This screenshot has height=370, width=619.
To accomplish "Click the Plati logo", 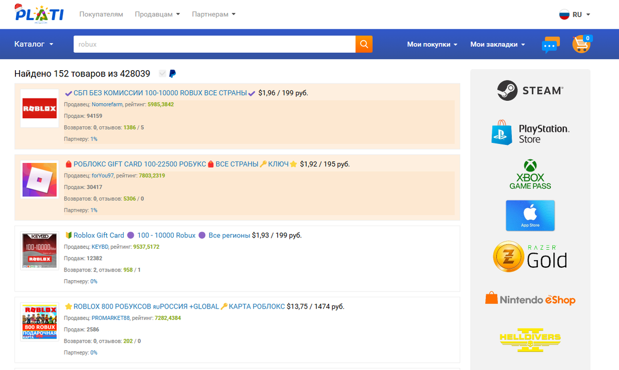I will 39,13.
